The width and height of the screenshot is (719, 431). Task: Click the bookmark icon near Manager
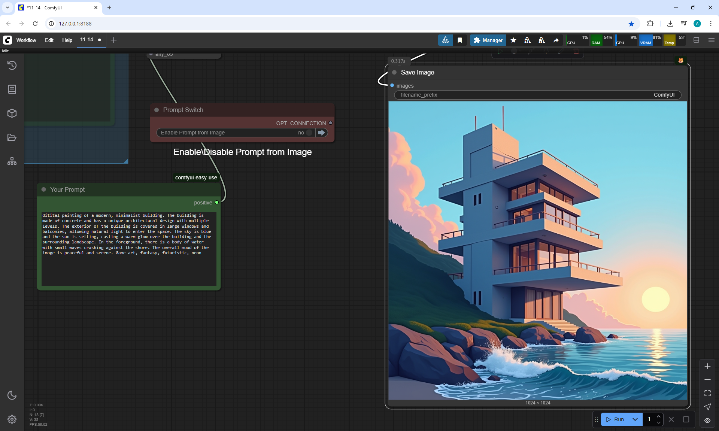(460, 40)
